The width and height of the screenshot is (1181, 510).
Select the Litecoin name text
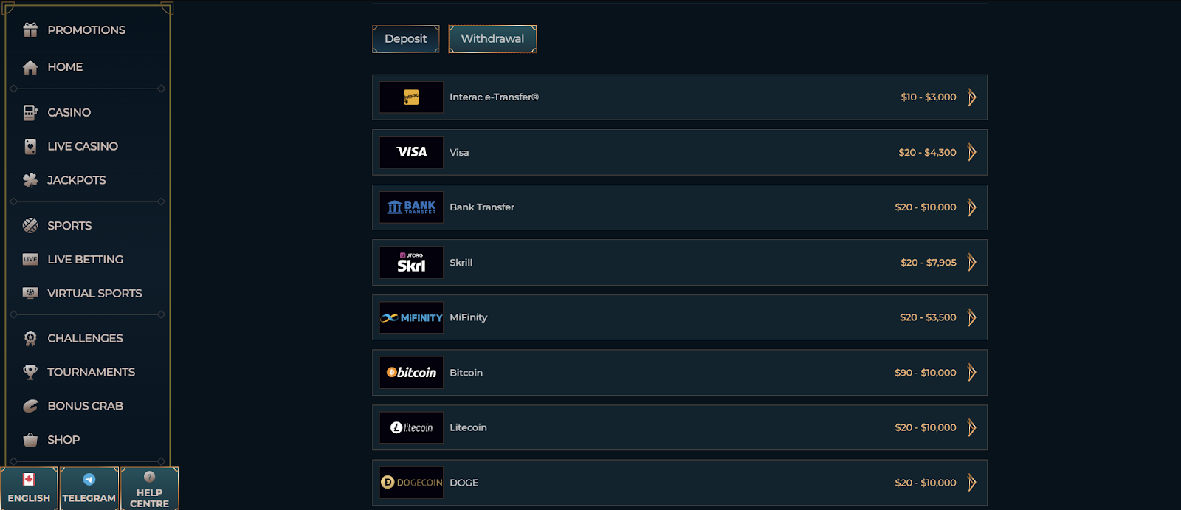point(468,427)
